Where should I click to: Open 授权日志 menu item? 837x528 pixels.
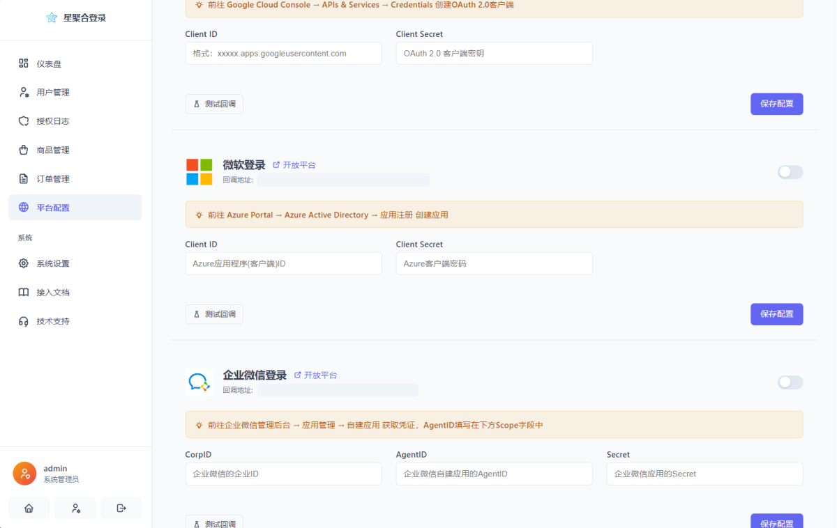[x=75, y=121]
